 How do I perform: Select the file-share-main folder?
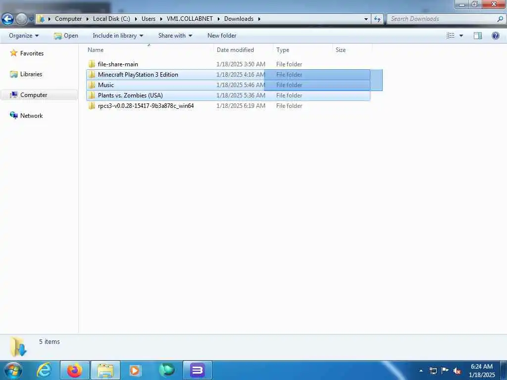point(118,64)
